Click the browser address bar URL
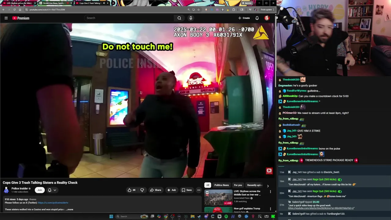Screen dimensions: 391x220 [47, 9]
